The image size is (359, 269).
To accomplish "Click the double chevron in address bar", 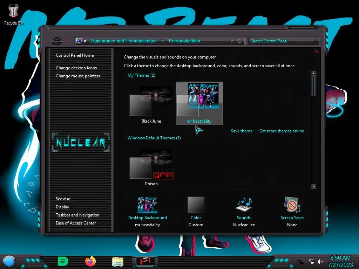I will click(x=85, y=41).
